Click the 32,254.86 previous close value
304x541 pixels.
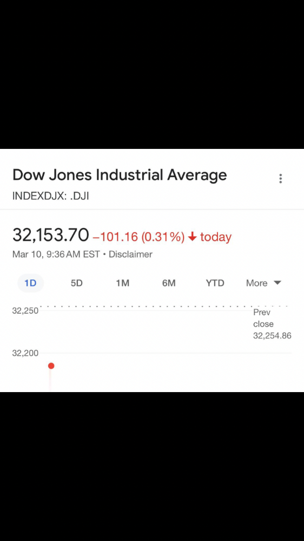click(272, 336)
